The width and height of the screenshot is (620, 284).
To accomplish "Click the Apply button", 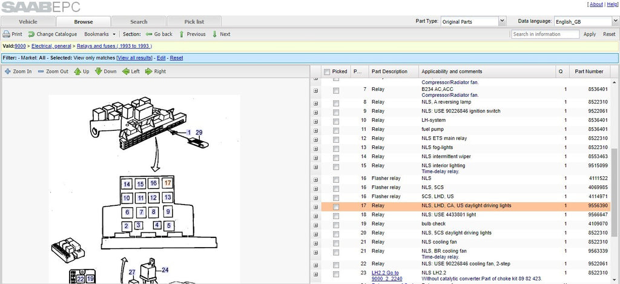I will tap(590, 35).
